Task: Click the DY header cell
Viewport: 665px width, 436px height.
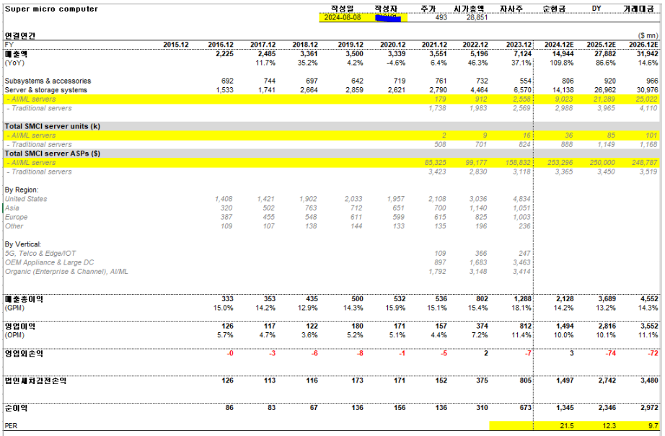Action: point(596,9)
